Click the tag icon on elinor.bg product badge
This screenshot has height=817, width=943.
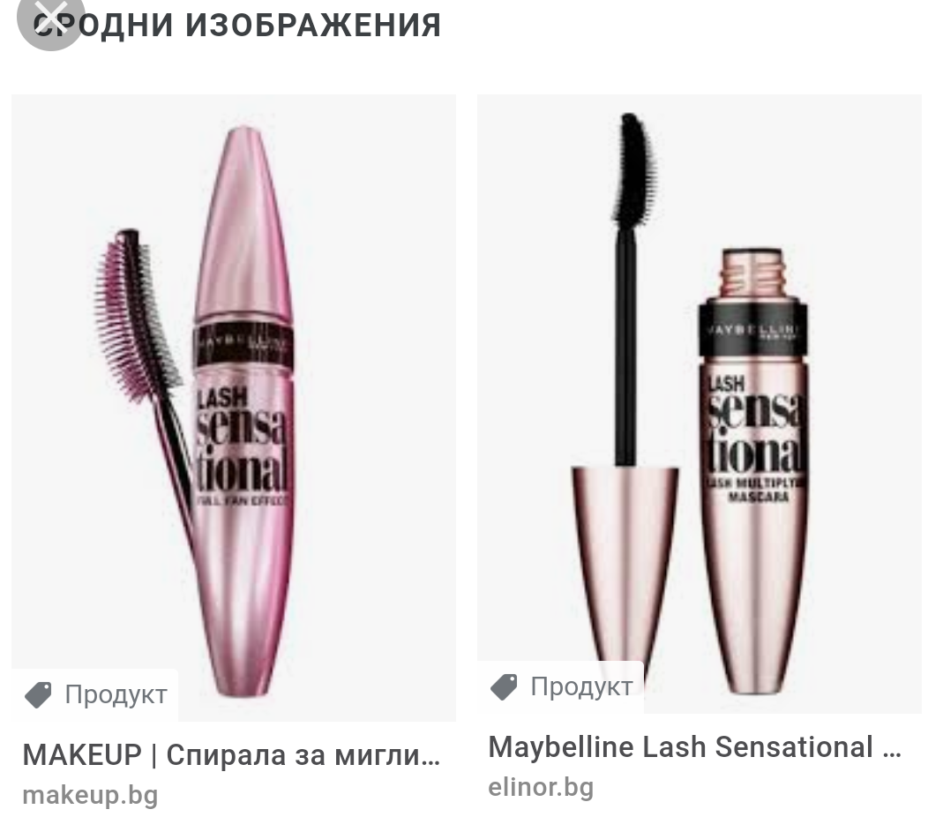click(504, 687)
